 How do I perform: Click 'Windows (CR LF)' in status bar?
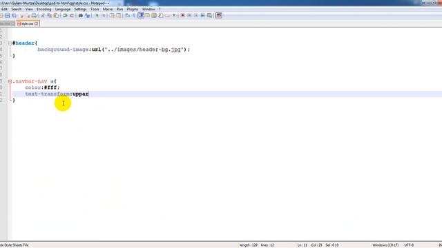[385, 245]
